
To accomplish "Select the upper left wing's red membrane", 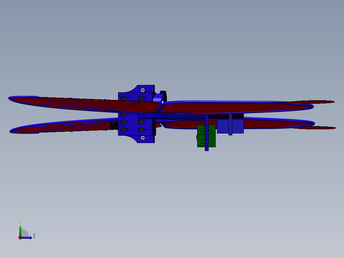I will tap(88, 104).
